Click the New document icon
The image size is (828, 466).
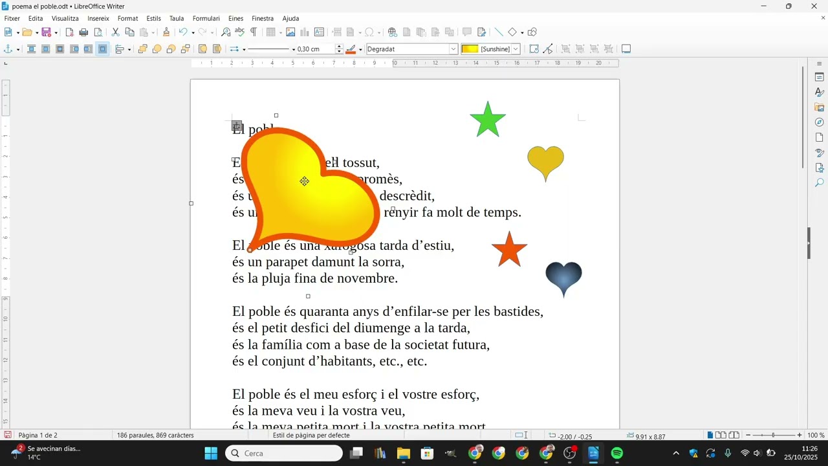(x=8, y=32)
